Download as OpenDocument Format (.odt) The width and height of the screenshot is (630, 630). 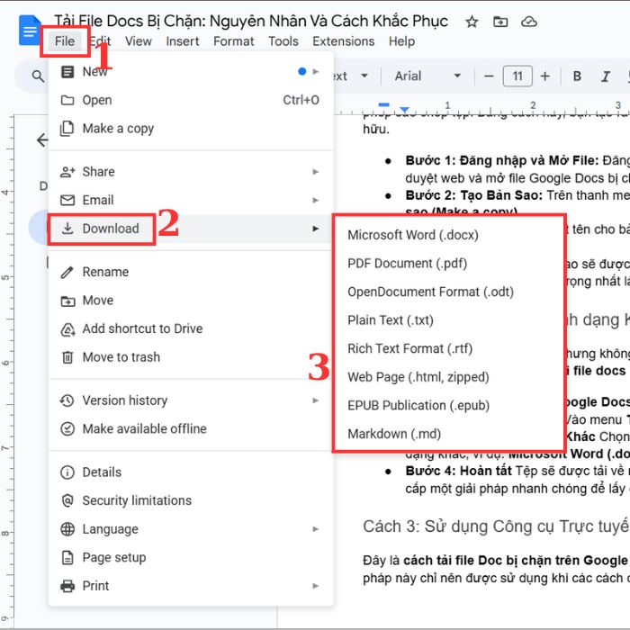tap(449, 292)
